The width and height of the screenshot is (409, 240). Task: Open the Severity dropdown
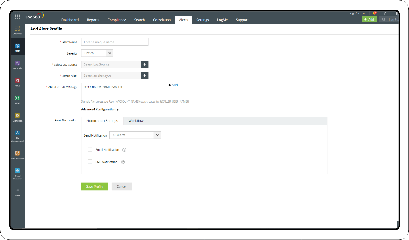click(97, 53)
